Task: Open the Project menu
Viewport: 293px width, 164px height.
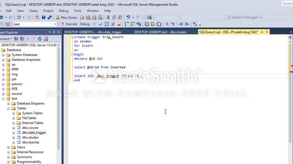Action: click(x=48, y=11)
